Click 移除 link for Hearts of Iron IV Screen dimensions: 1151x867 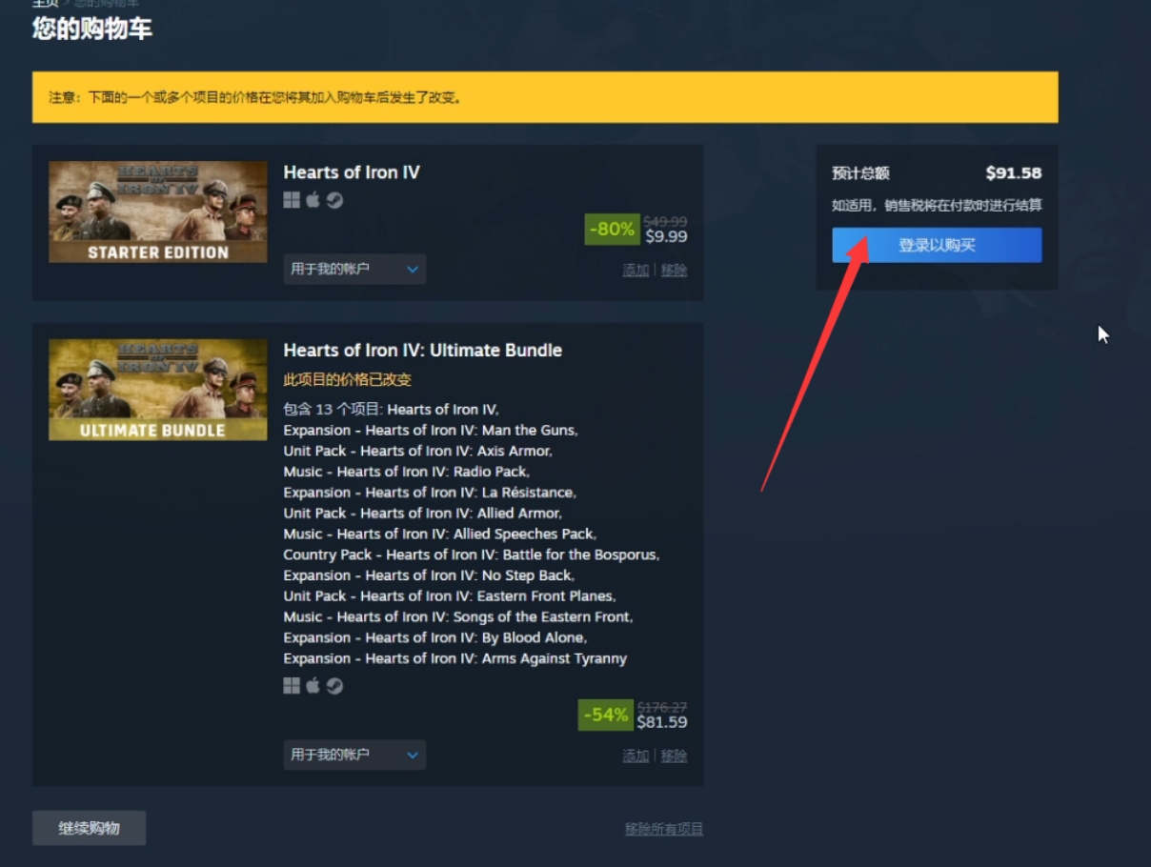click(674, 270)
